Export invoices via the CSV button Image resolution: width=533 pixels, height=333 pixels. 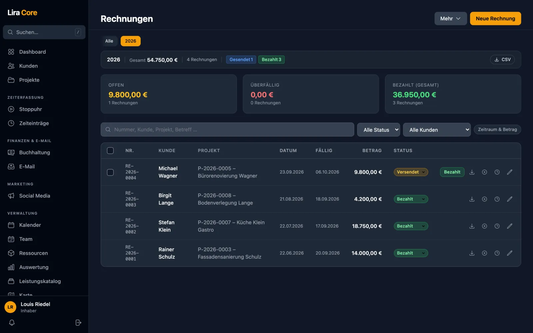pos(502,60)
